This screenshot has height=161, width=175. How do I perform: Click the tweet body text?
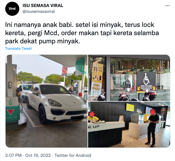tap(82, 33)
